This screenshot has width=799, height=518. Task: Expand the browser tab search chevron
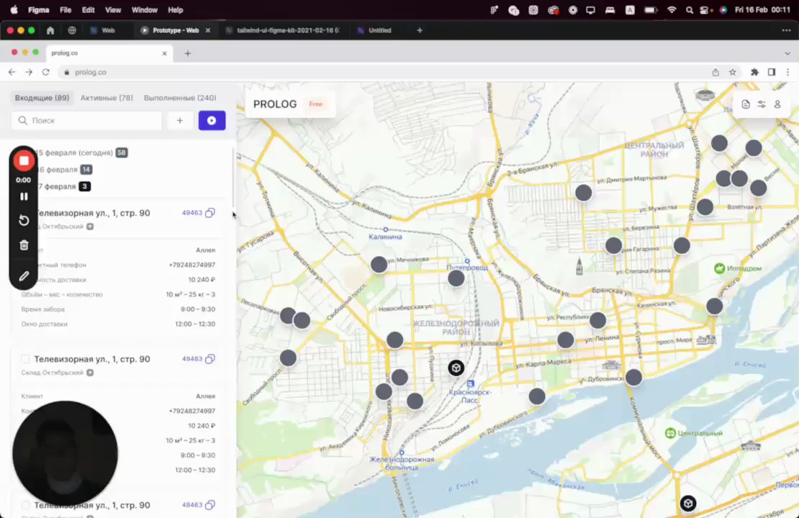tap(787, 53)
